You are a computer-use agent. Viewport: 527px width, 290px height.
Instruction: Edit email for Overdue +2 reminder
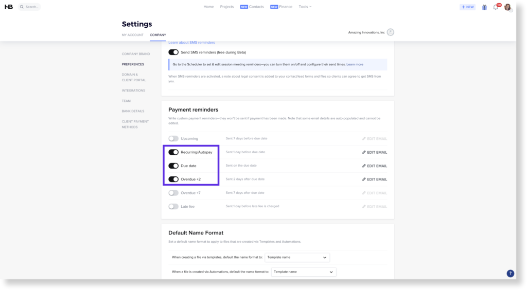click(375, 179)
